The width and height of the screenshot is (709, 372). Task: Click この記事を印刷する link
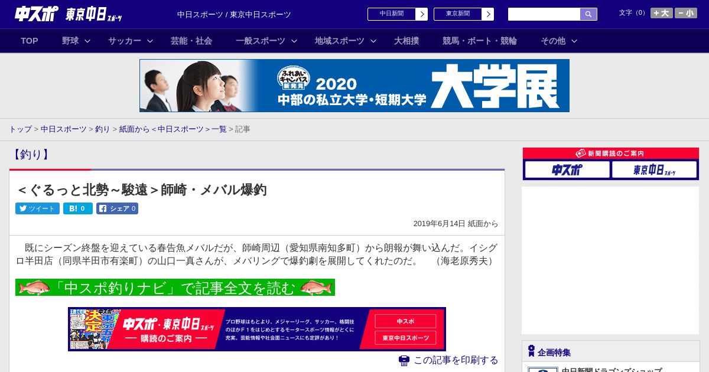(x=456, y=360)
